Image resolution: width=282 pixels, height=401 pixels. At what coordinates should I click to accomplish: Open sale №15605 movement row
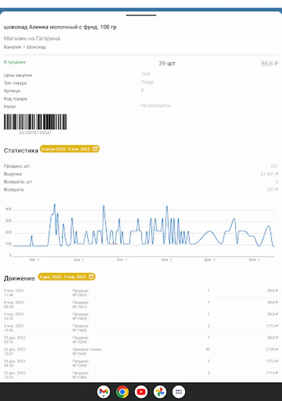pyautogui.click(x=141, y=316)
